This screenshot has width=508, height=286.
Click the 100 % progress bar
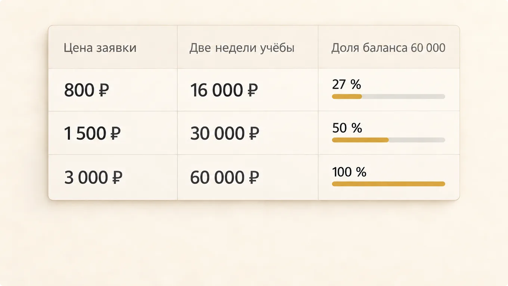pos(388,184)
